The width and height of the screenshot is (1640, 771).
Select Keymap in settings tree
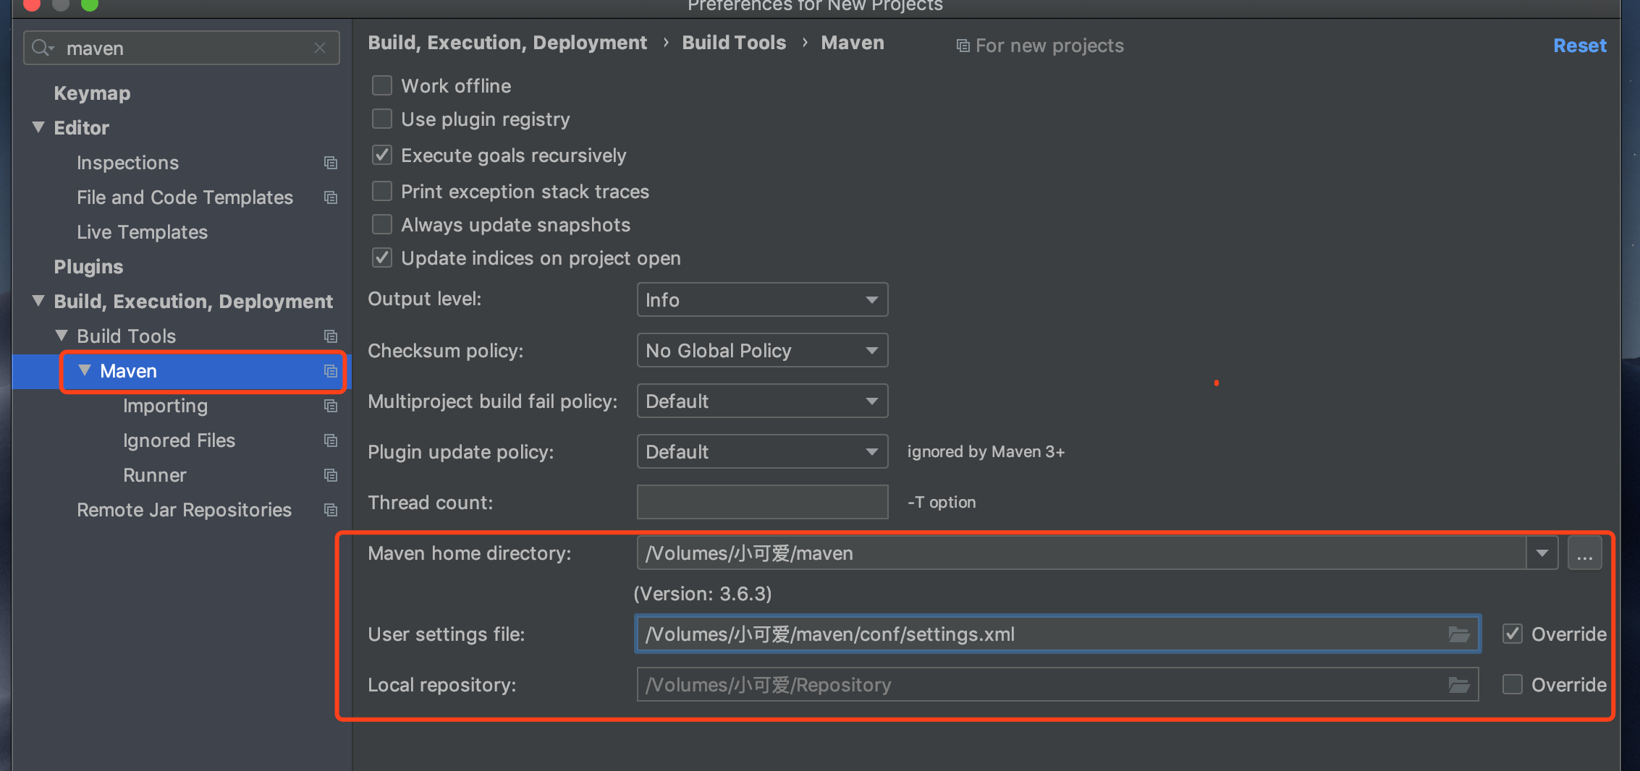click(92, 93)
